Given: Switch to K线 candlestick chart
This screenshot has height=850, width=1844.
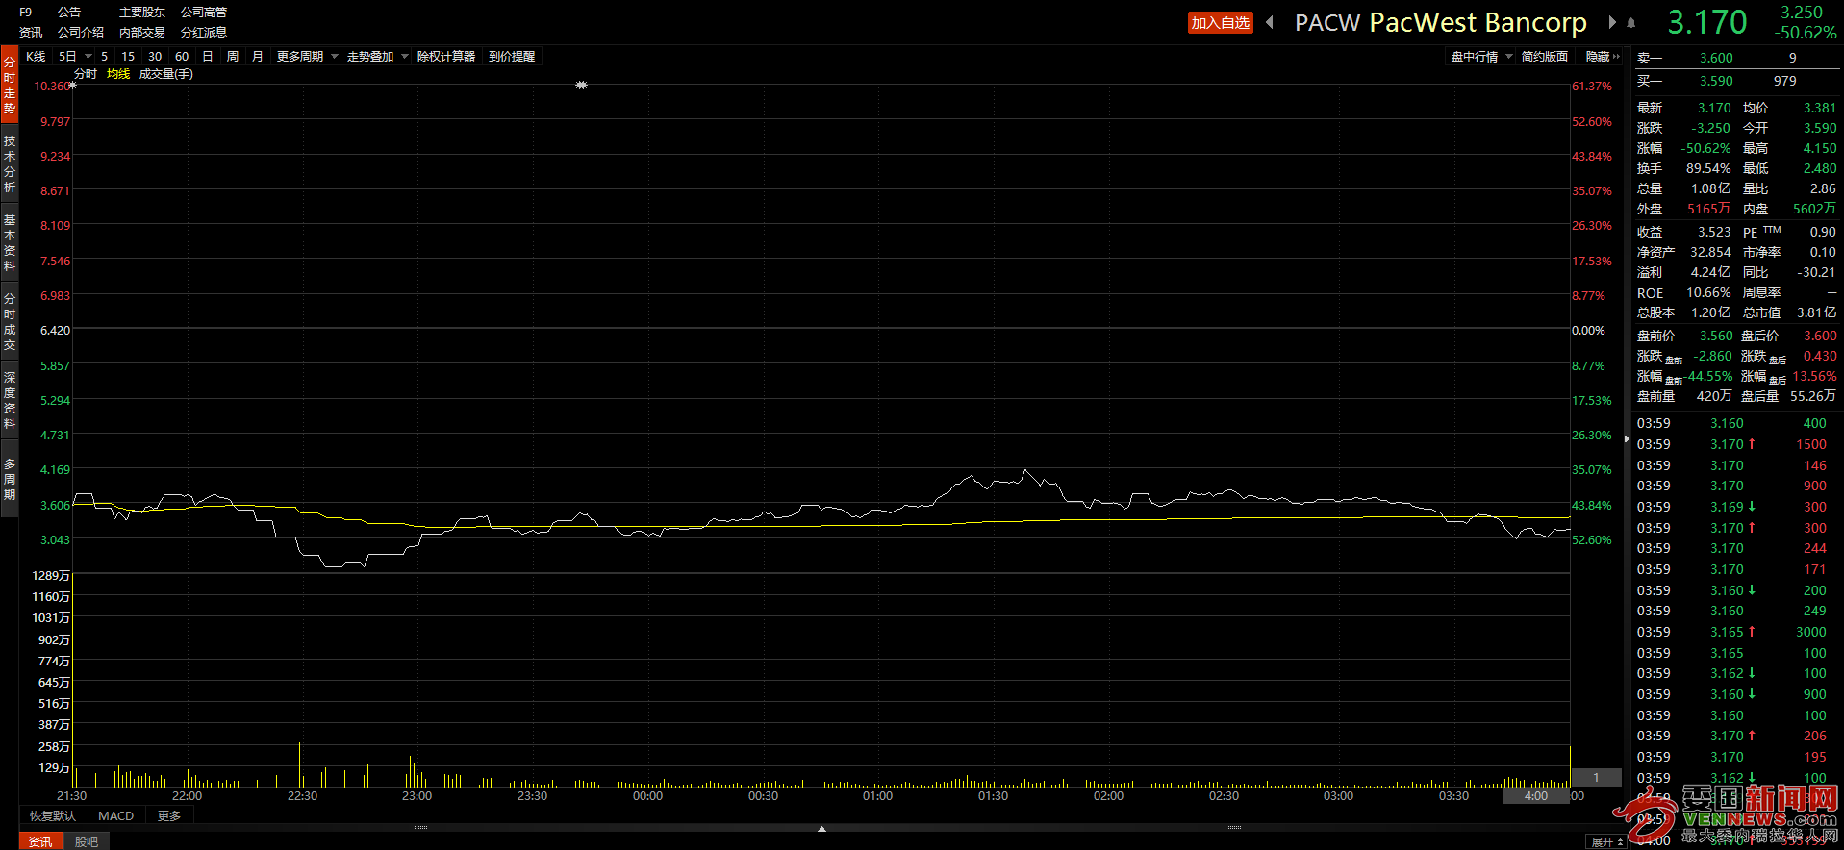Looking at the screenshot, I should 36,57.
